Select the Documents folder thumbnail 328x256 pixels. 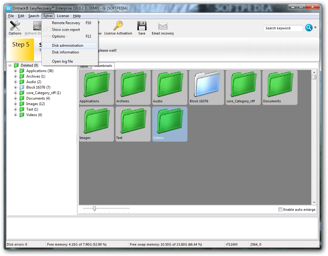tap(280, 87)
